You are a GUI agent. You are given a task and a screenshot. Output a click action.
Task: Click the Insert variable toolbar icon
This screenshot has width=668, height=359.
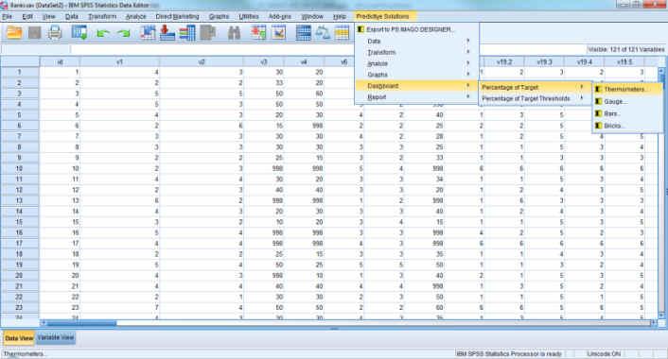278,33
